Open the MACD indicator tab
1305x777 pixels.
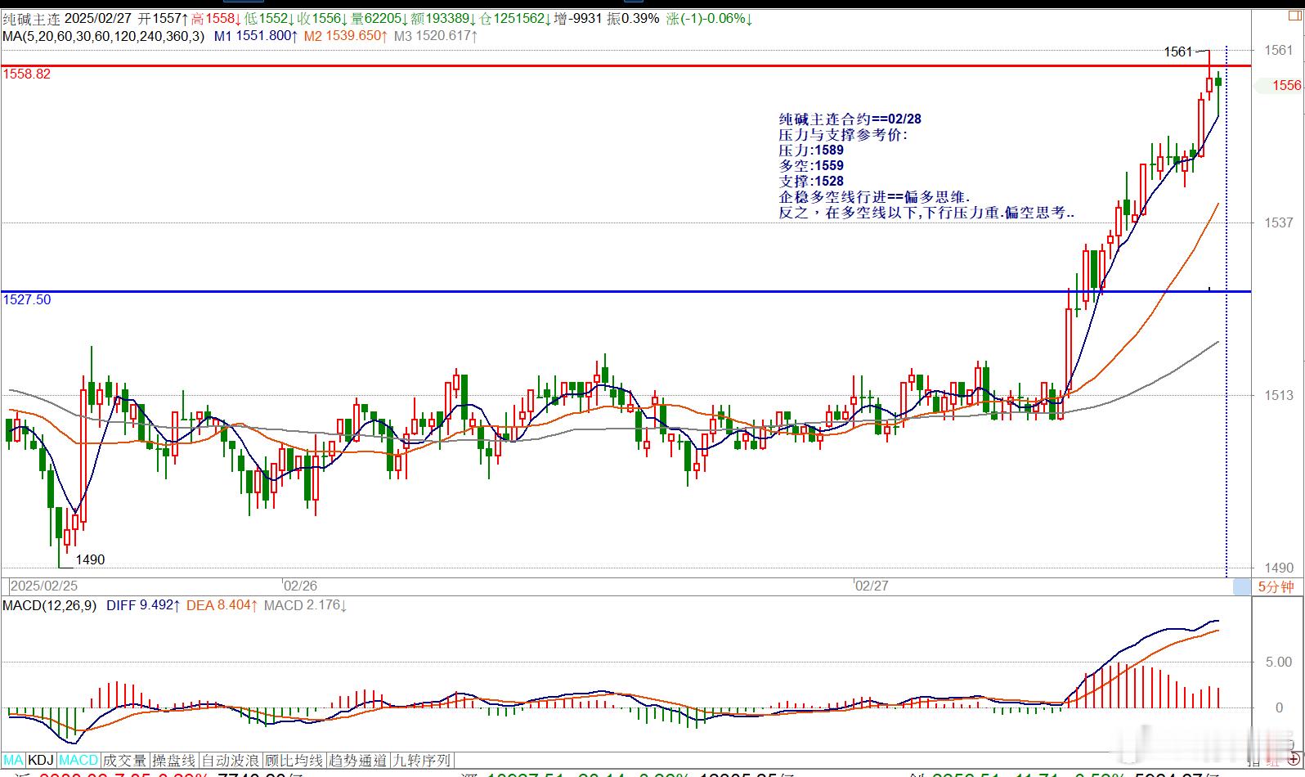pos(78,760)
